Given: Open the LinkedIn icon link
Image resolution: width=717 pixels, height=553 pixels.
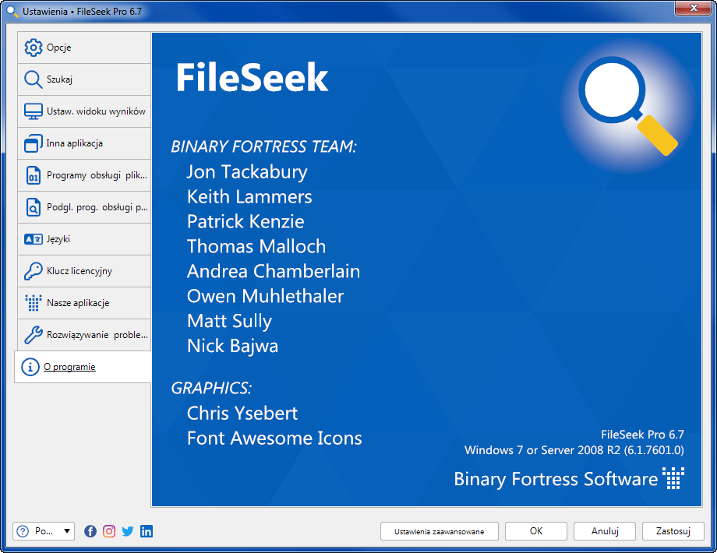Looking at the screenshot, I should click(147, 531).
